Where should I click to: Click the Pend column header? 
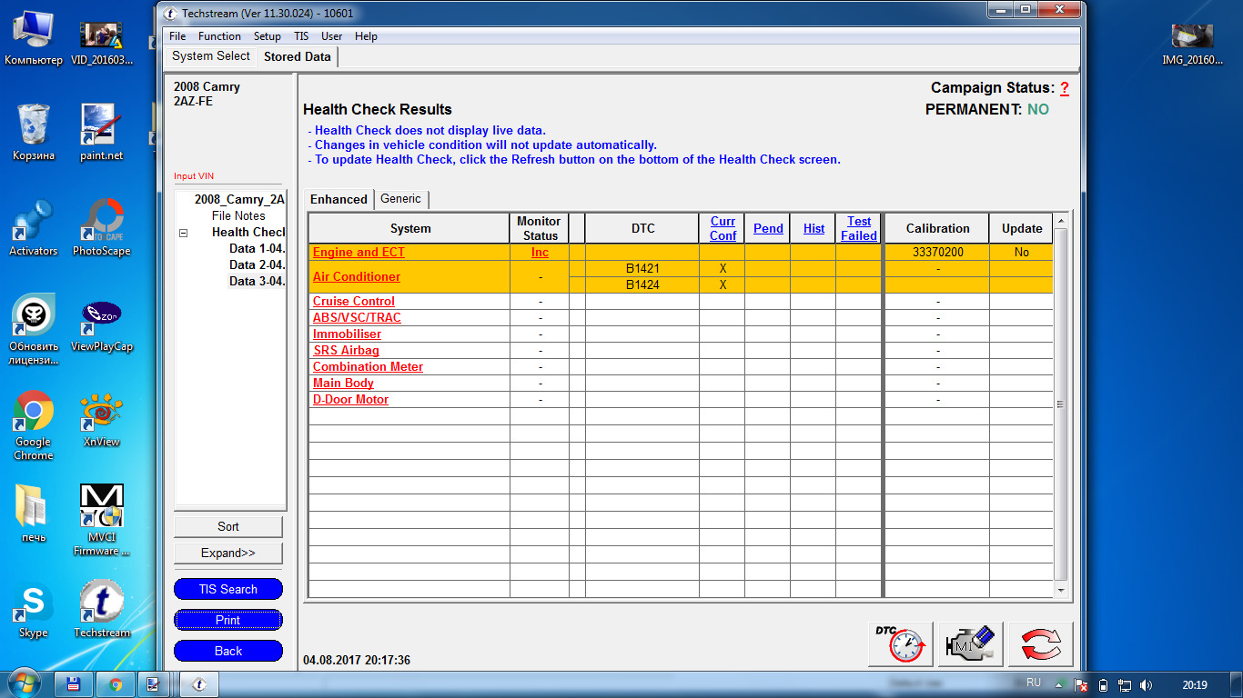point(768,228)
